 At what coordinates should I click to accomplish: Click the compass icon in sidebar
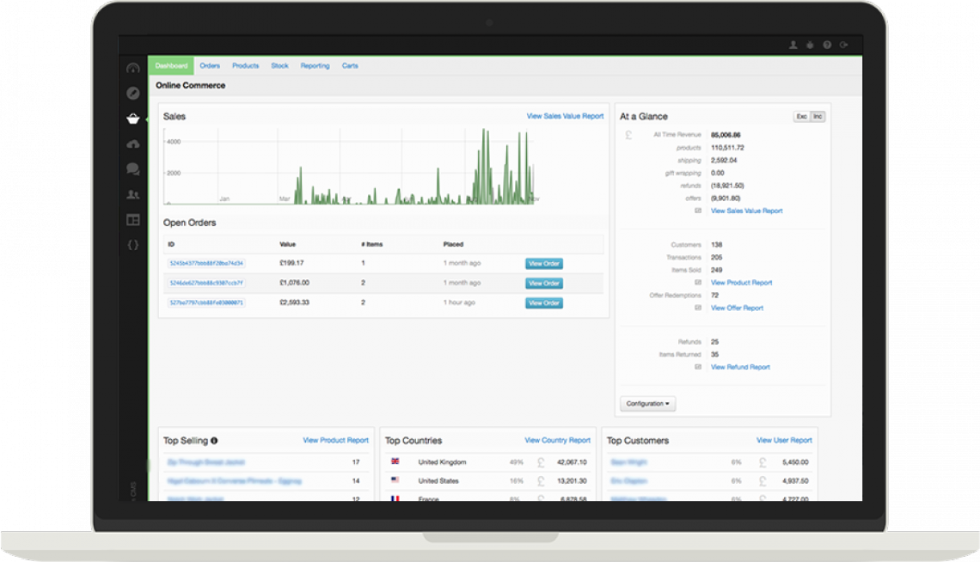click(132, 93)
